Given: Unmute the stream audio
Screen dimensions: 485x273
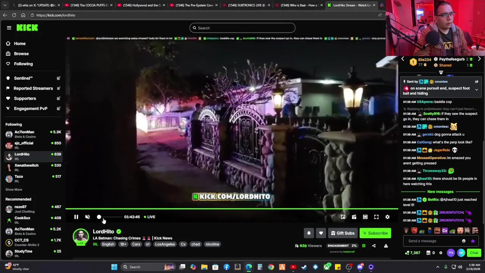Looking at the screenshot, I should click(88, 217).
